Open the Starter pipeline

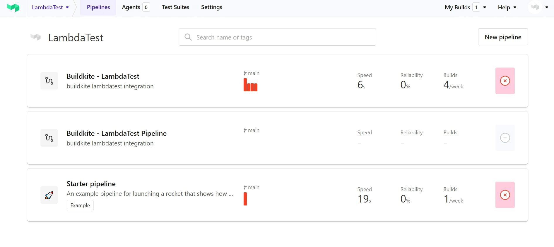[x=91, y=184]
